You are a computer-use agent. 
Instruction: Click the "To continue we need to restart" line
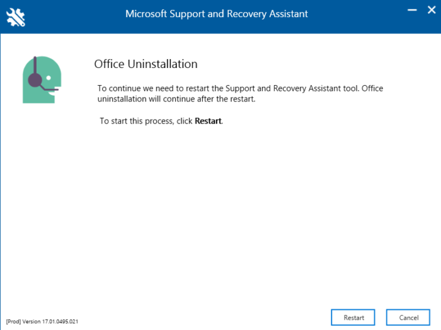pyautogui.click(x=240, y=88)
